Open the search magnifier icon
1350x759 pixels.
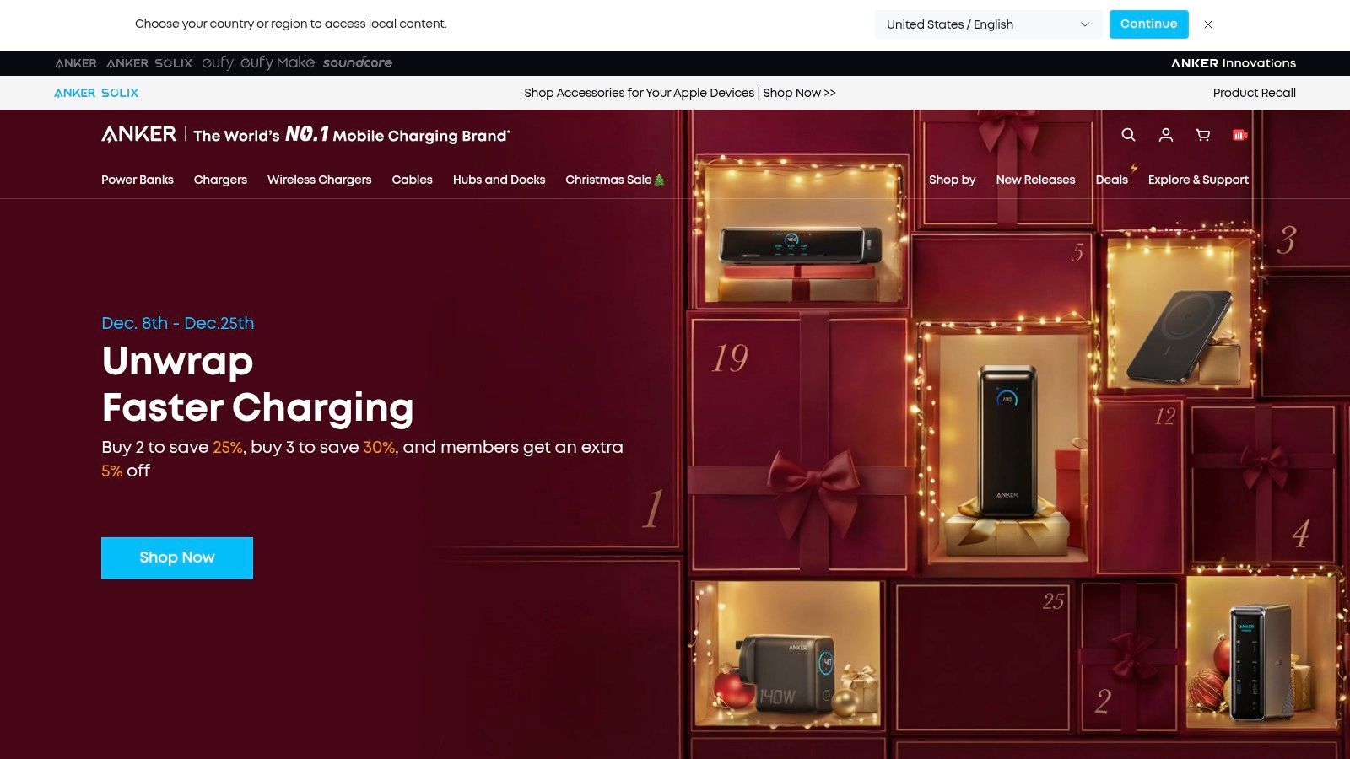[1128, 135]
